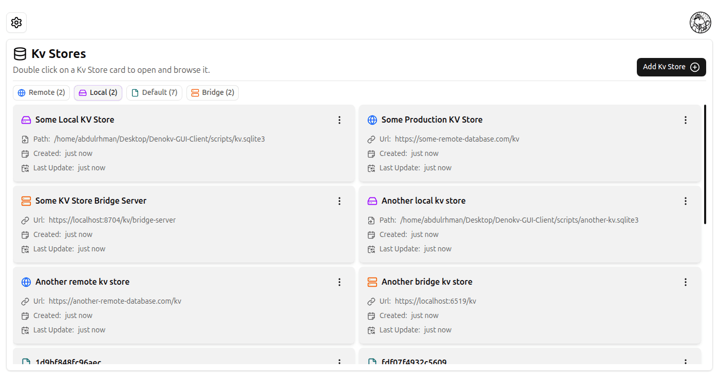Select the Some Production KV Store title
The height and width of the screenshot is (377, 719).
432,120
